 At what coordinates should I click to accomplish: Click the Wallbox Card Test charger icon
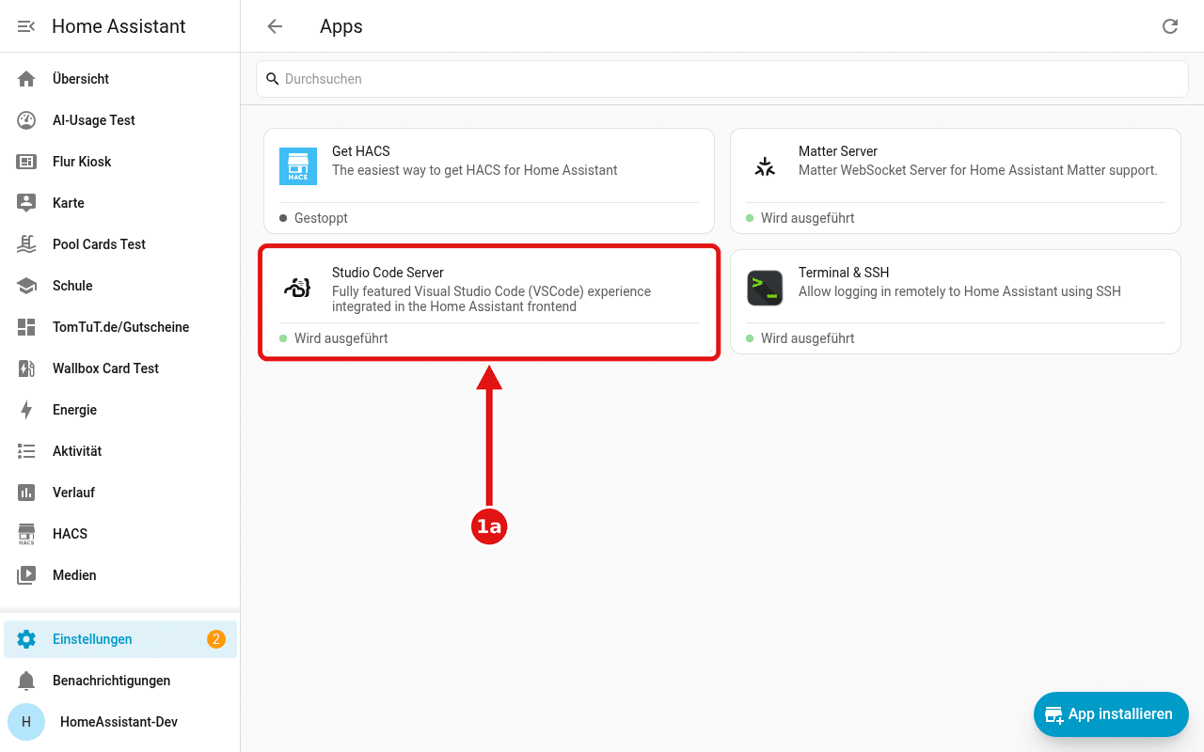(x=26, y=368)
